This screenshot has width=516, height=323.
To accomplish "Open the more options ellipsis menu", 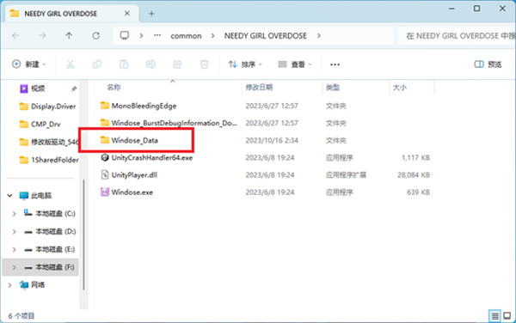I will click(335, 64).
